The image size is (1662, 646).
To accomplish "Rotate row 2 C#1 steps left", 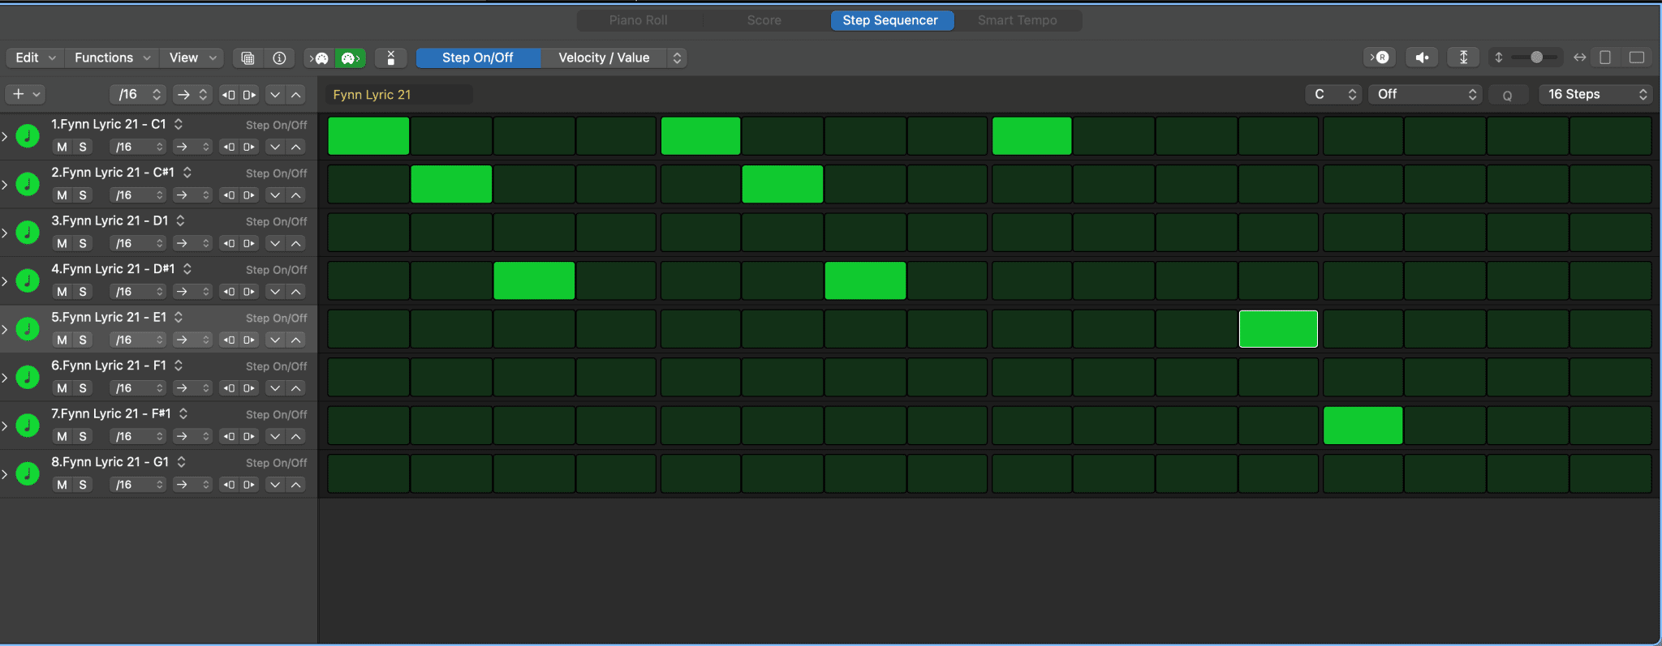I will [x=230, y=195].
